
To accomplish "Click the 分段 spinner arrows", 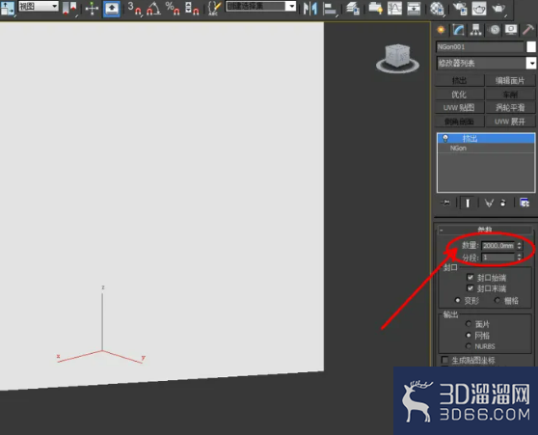I will [519, 258].
